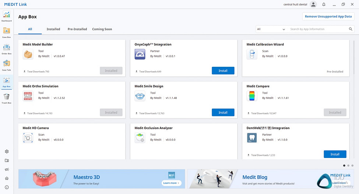Open settings via the gear icon
This screenshot has height=194, width=359.
coord(7,151)
